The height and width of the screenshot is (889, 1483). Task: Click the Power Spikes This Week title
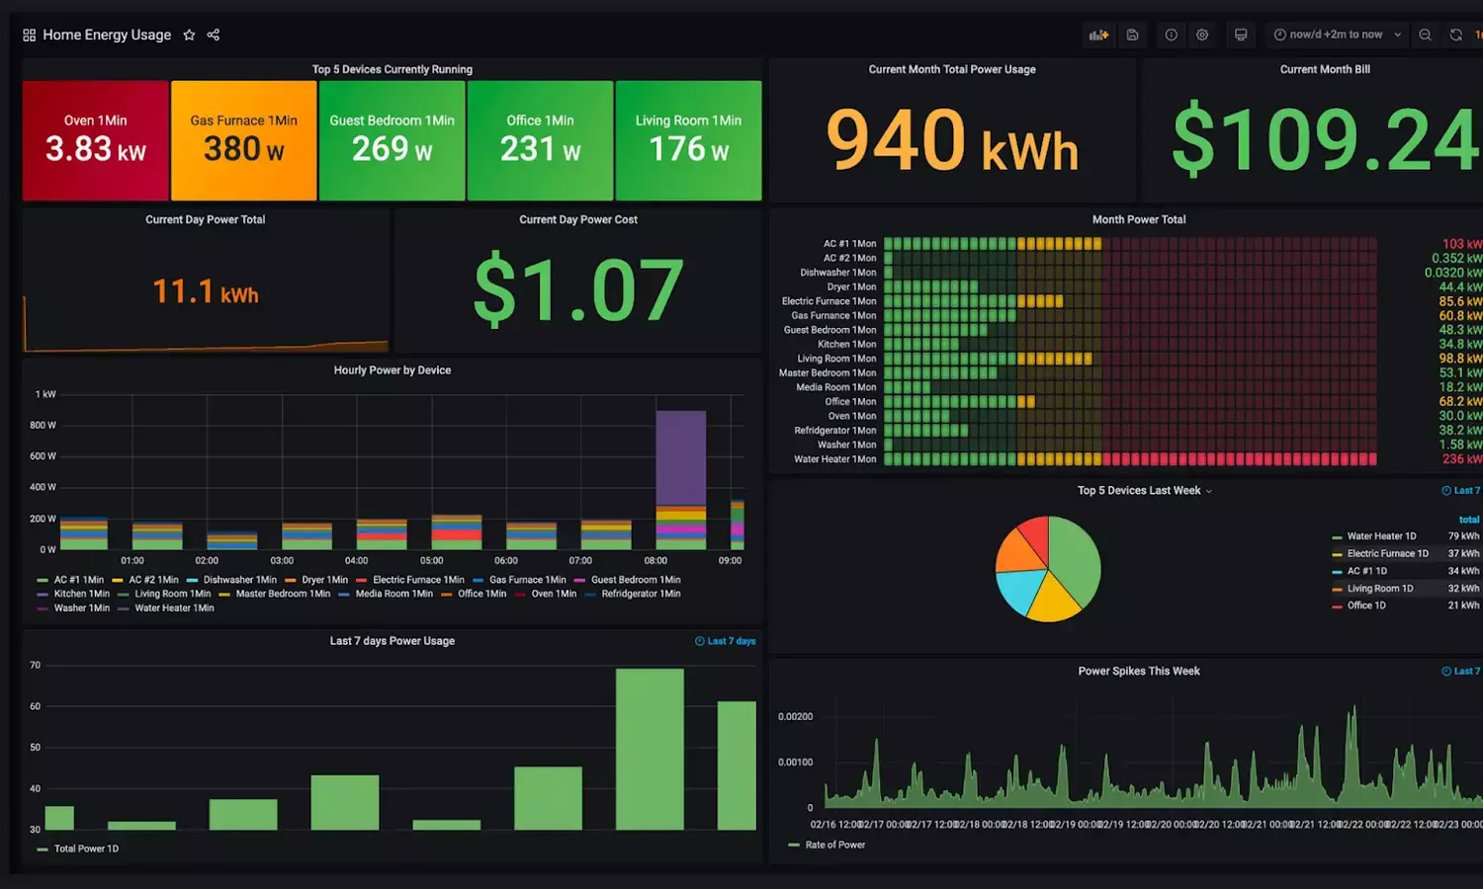[1138, 672]
